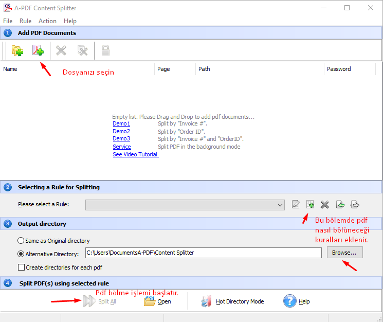The width and height of the screenshot is (383, 322).
Task: Click the blue step 4 circle icon
Action: click(x=8, y=283)
